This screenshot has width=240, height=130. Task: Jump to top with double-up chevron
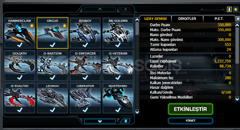pyautogui.click(x=125, y=10)
